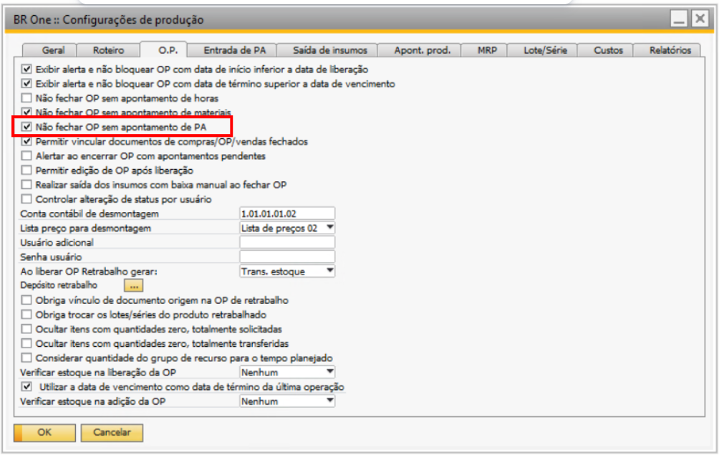Switch to the Roteiro tab
Viewport: 719px width, 455px height.
(108, 50)
